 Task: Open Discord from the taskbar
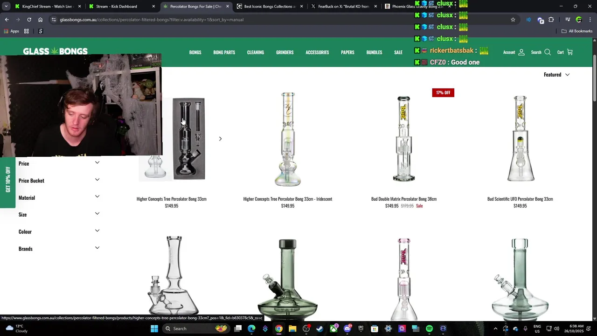[x=347, y=329]
